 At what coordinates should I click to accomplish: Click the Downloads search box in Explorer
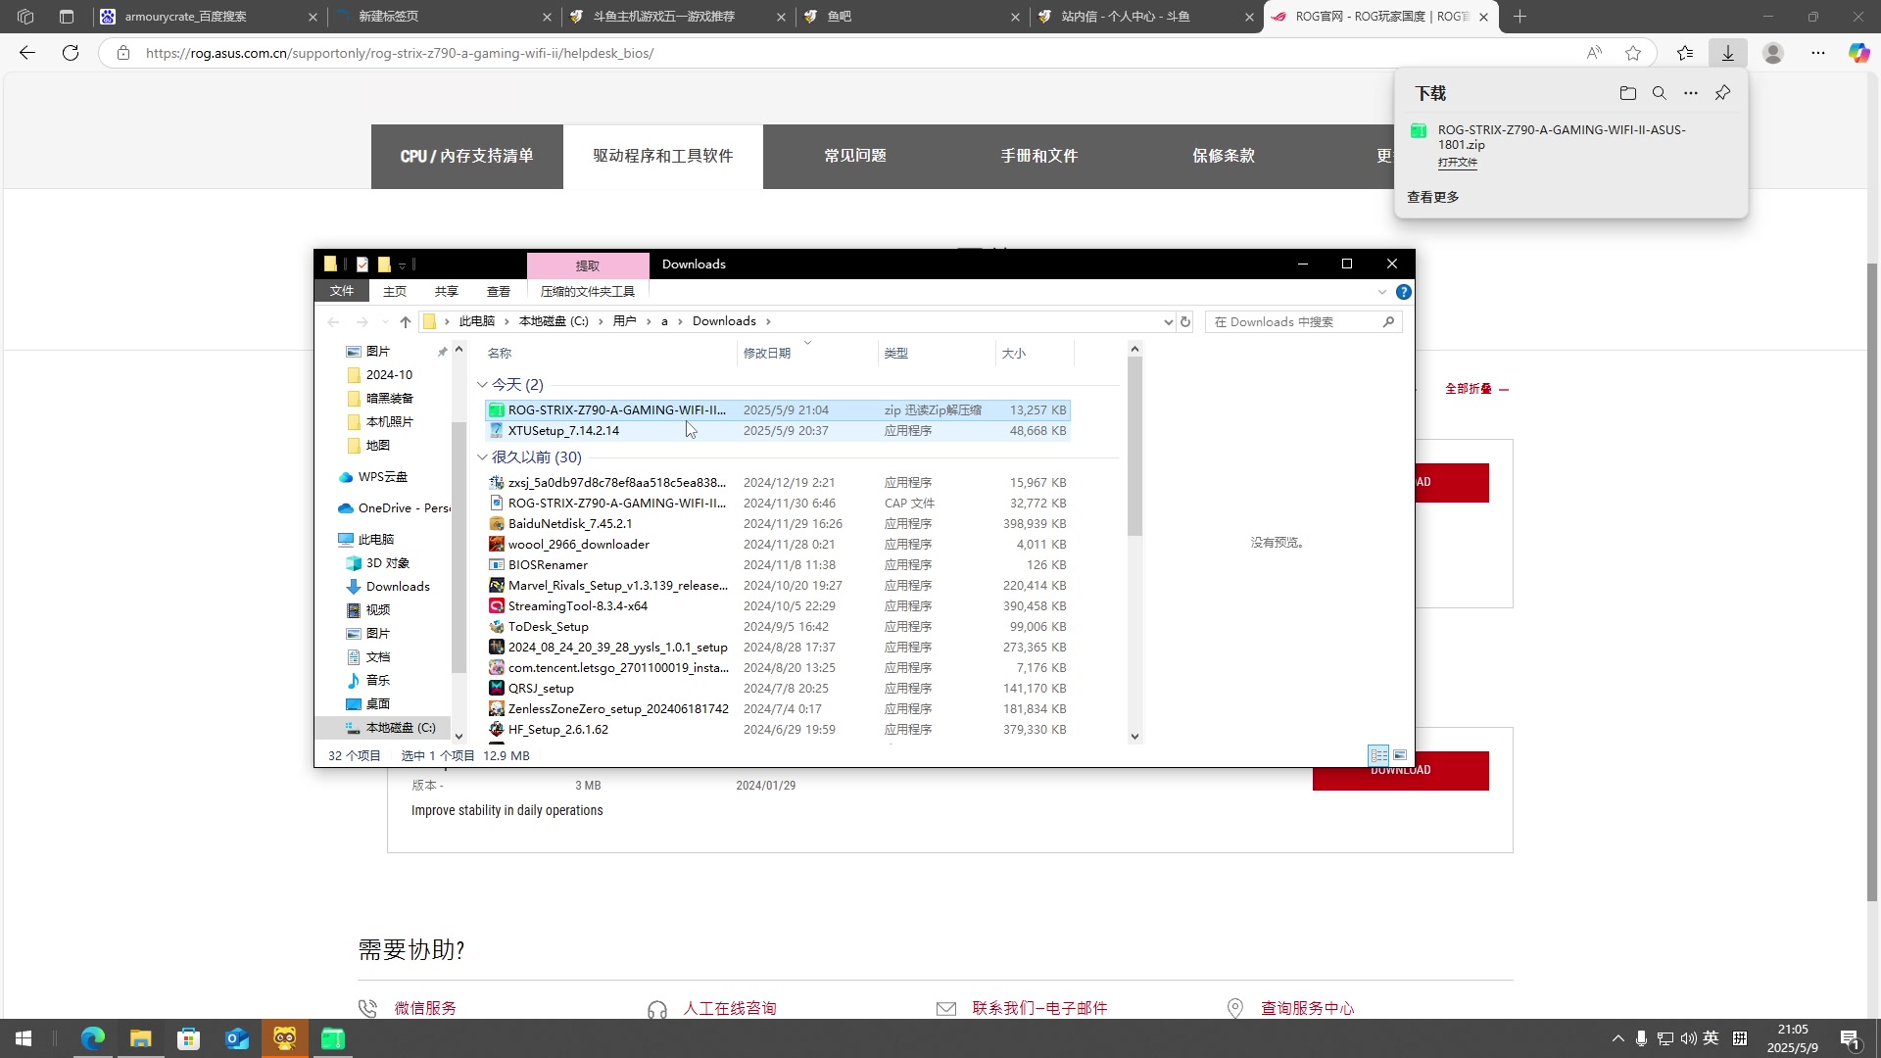[x=1303, y=321]
